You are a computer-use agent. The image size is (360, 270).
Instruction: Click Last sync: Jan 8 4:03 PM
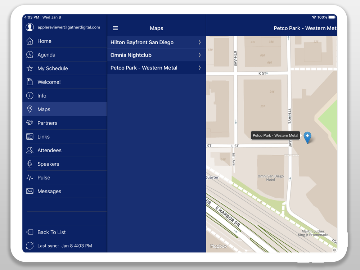64,246
